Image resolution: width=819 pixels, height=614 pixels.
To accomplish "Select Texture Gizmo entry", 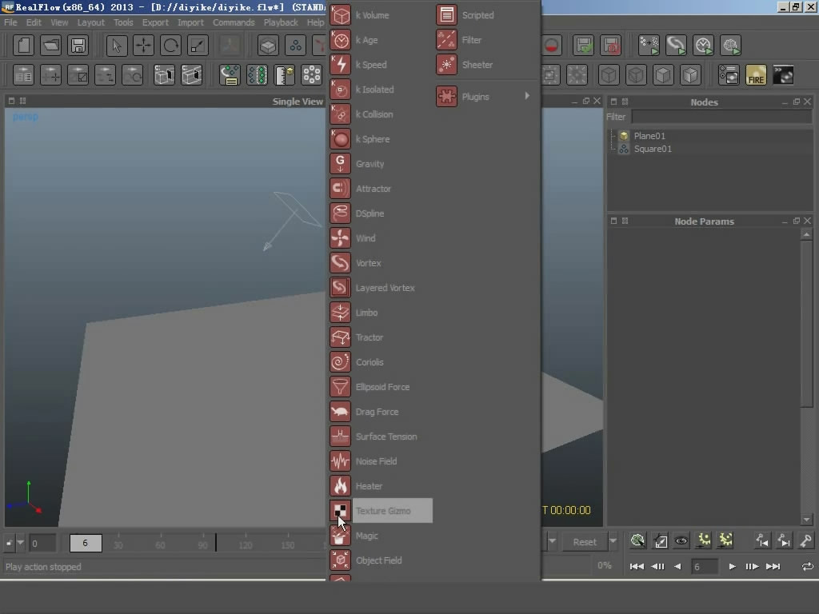I will tap(380, 511).
